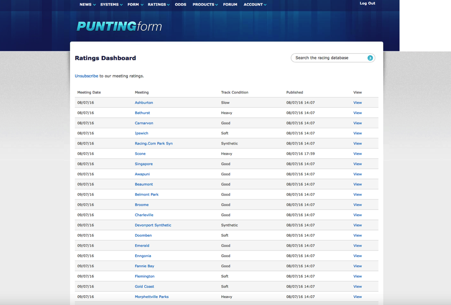
Task: Open the Ashburton meeting link
Action: tap(144, 103)
